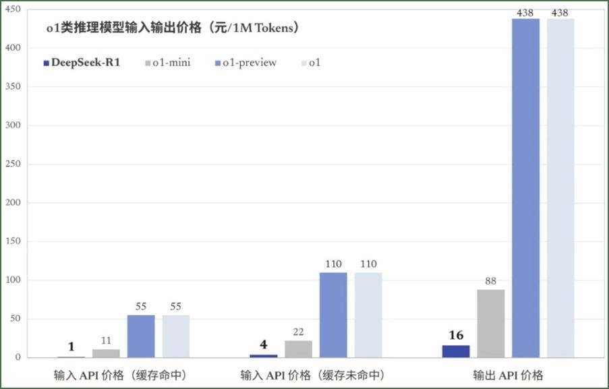Viewport: 609px width, 389px height.
Task: Click the 输入 API 价格（缓存未命中）axis category label
Action: pyautogui.click(x=312, y=375)
